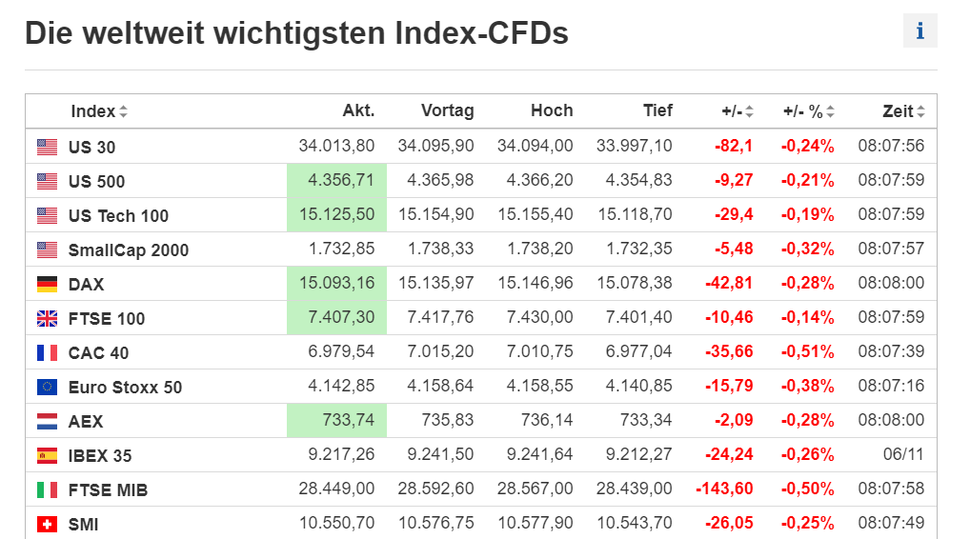970x539 pixels.
Task: Sort the table by the Index column
Action: tap(99, 111)
